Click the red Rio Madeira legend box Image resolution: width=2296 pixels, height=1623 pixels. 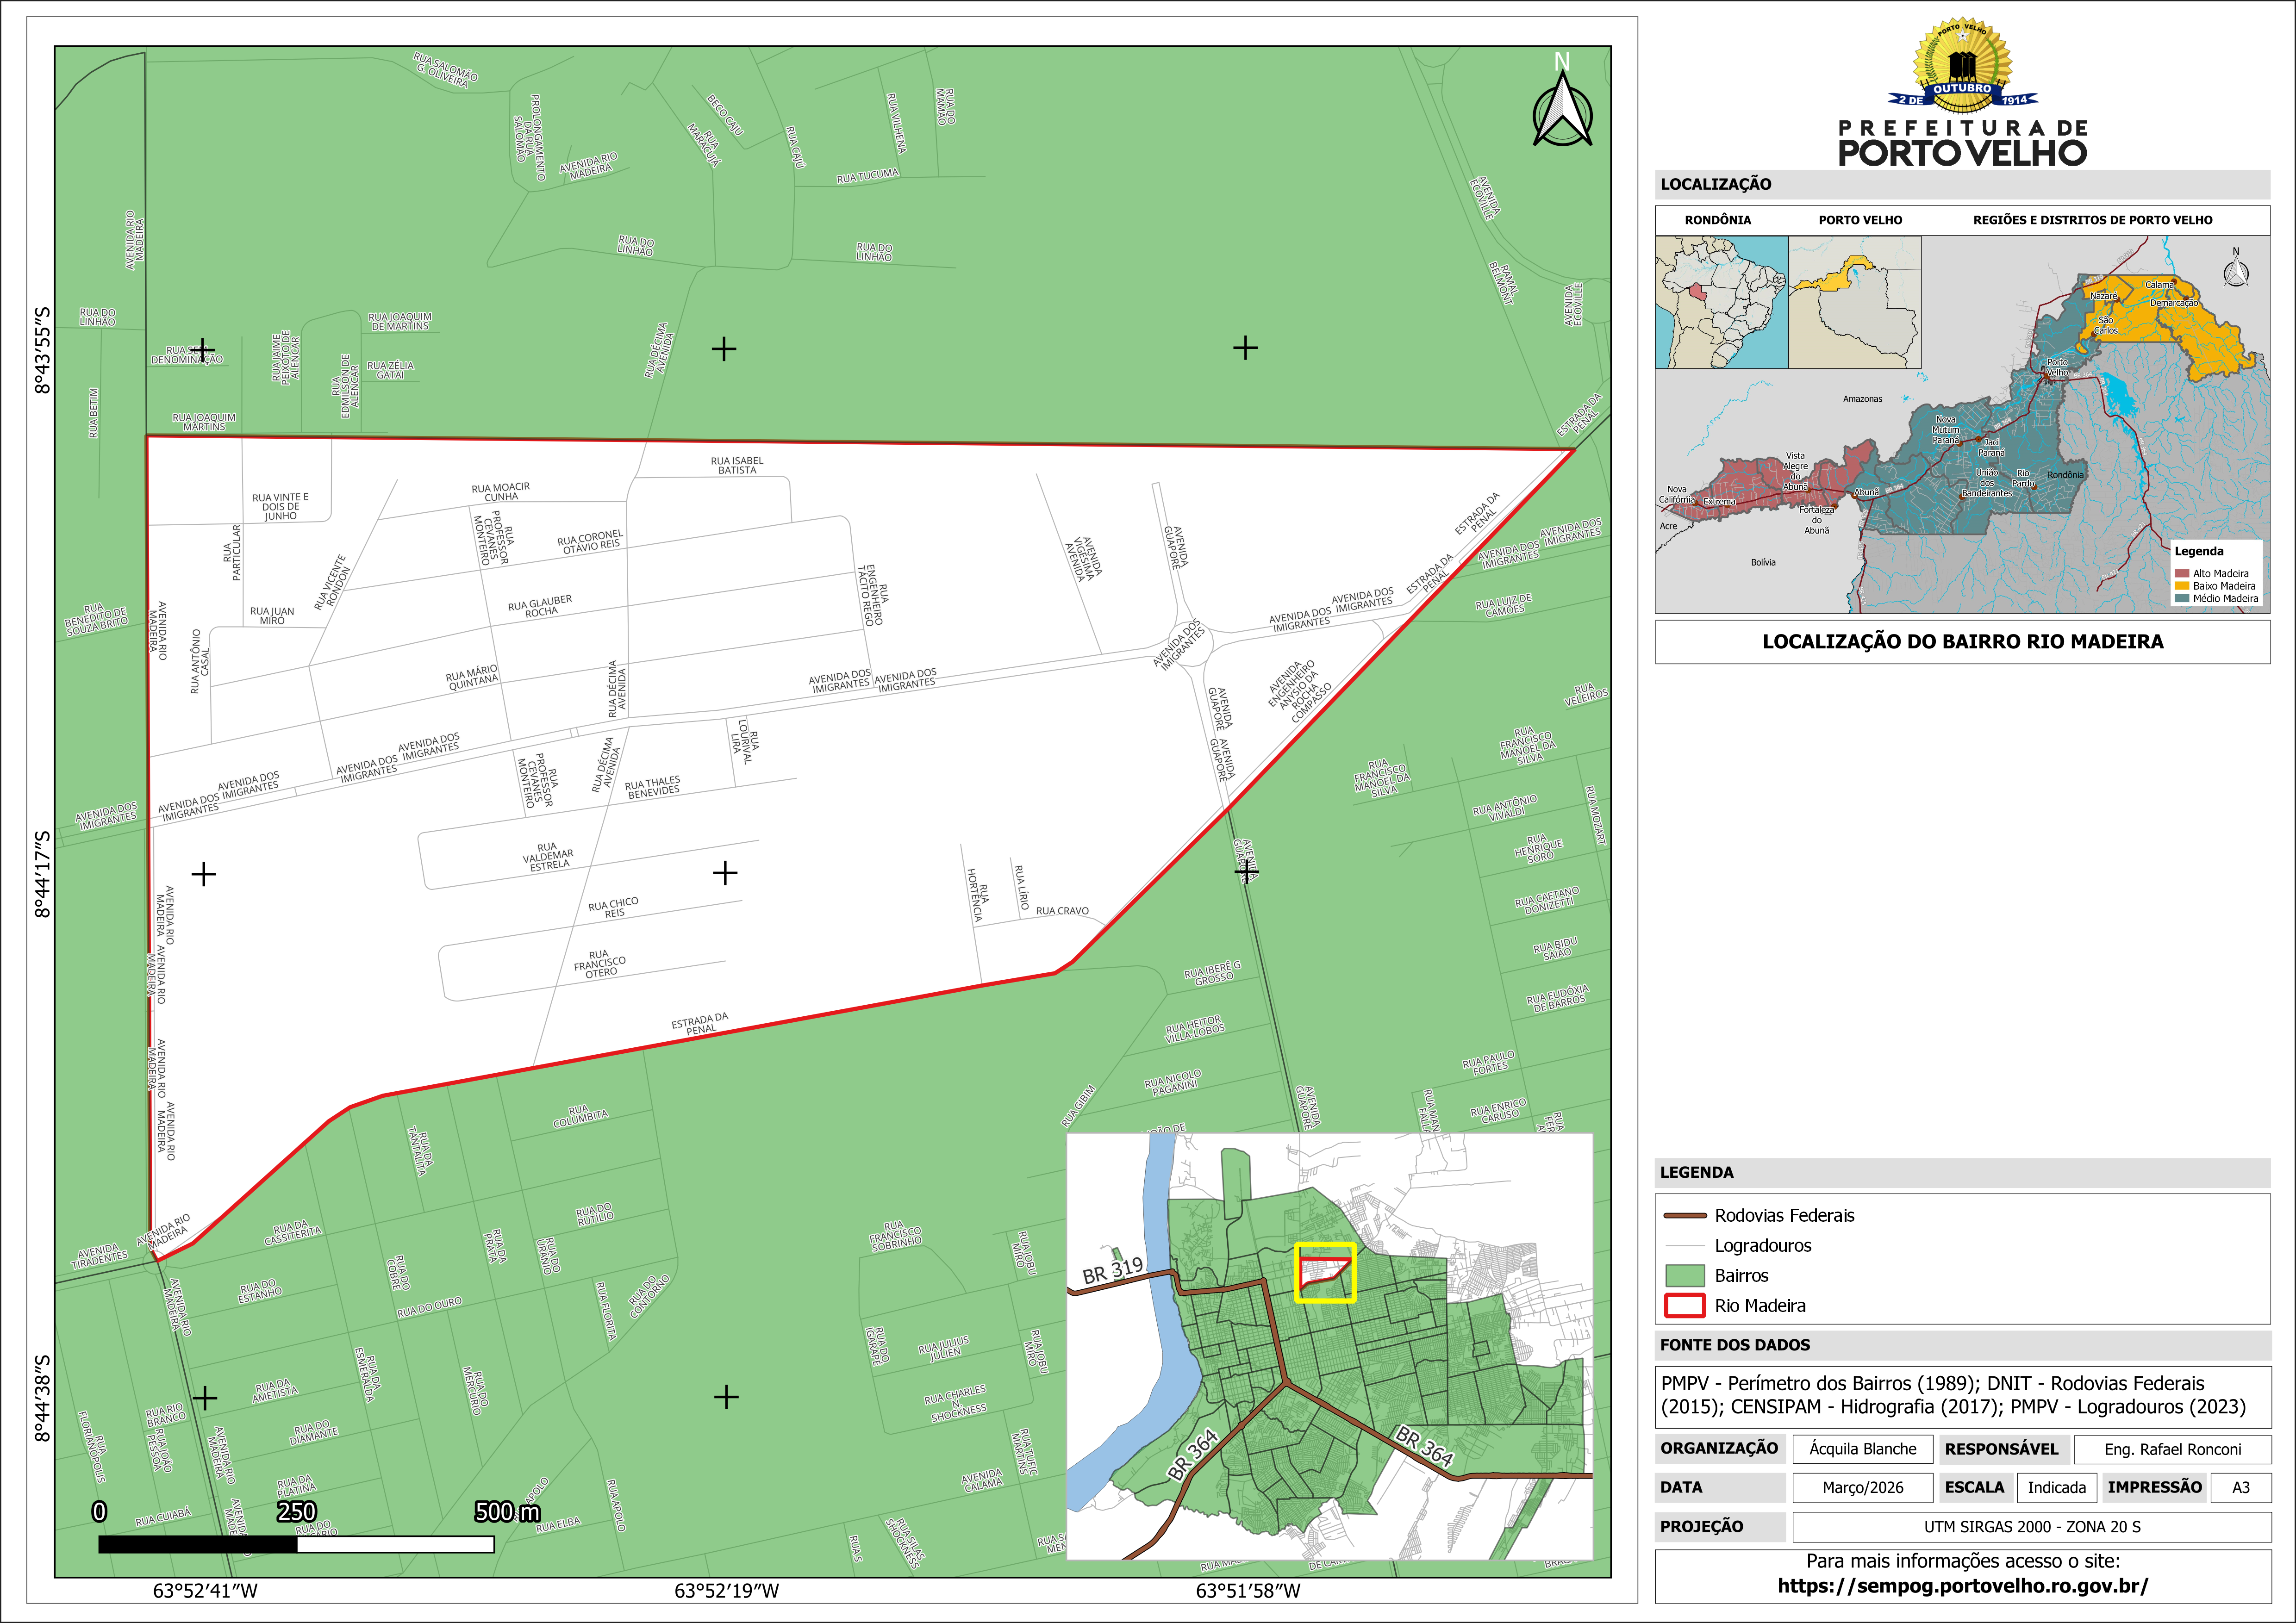pos(1685,1306)
